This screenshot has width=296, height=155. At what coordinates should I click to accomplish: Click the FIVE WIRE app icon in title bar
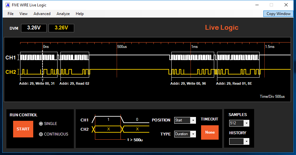8,5
